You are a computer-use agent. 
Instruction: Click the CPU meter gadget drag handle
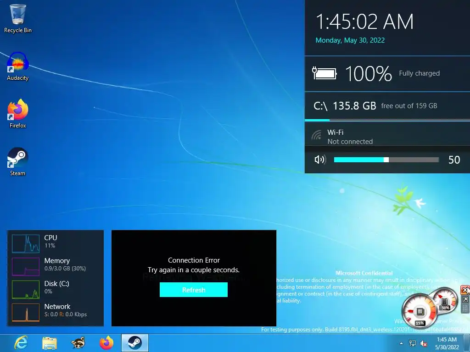pyautogui.click(x=465, y=308)
